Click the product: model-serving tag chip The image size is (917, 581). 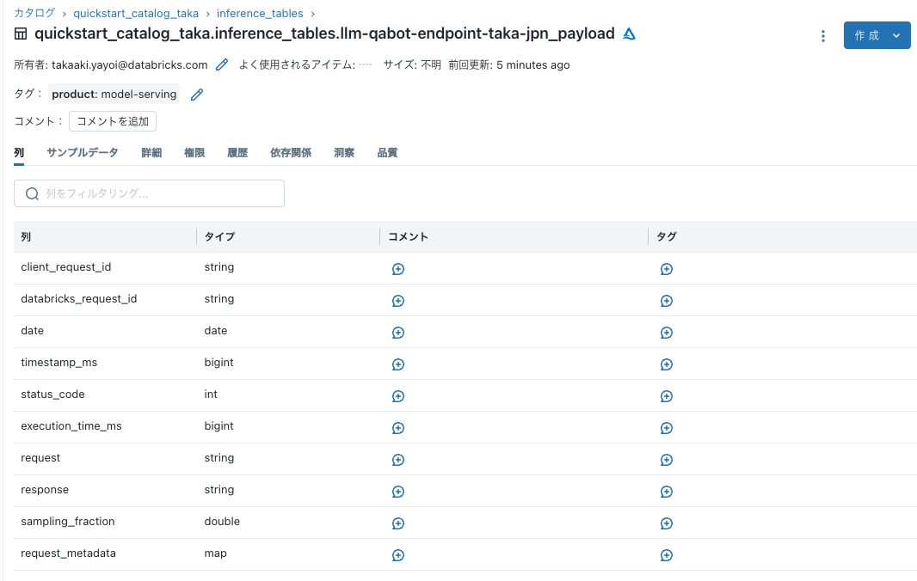(114, 95)
